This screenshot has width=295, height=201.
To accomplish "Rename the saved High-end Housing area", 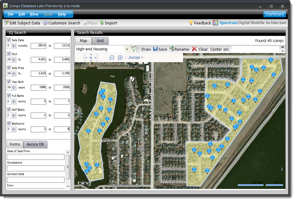I will 179,49.
